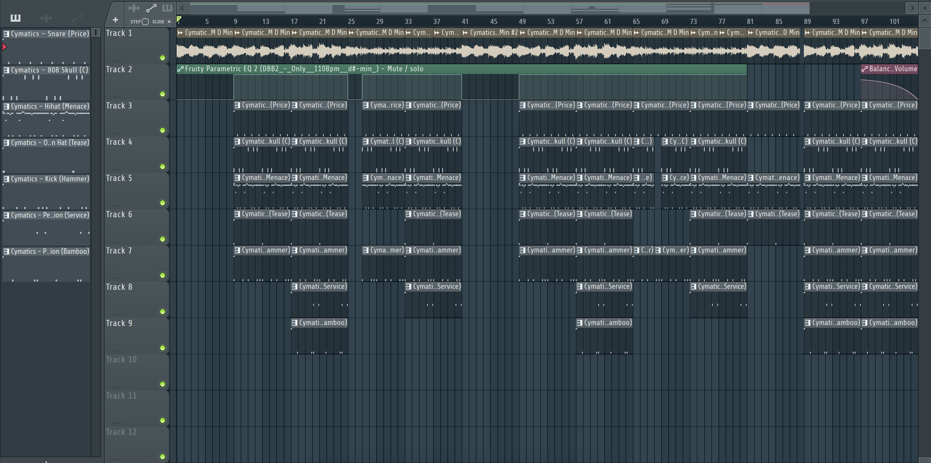Show automation clips in the picker panel

(77, 18)
